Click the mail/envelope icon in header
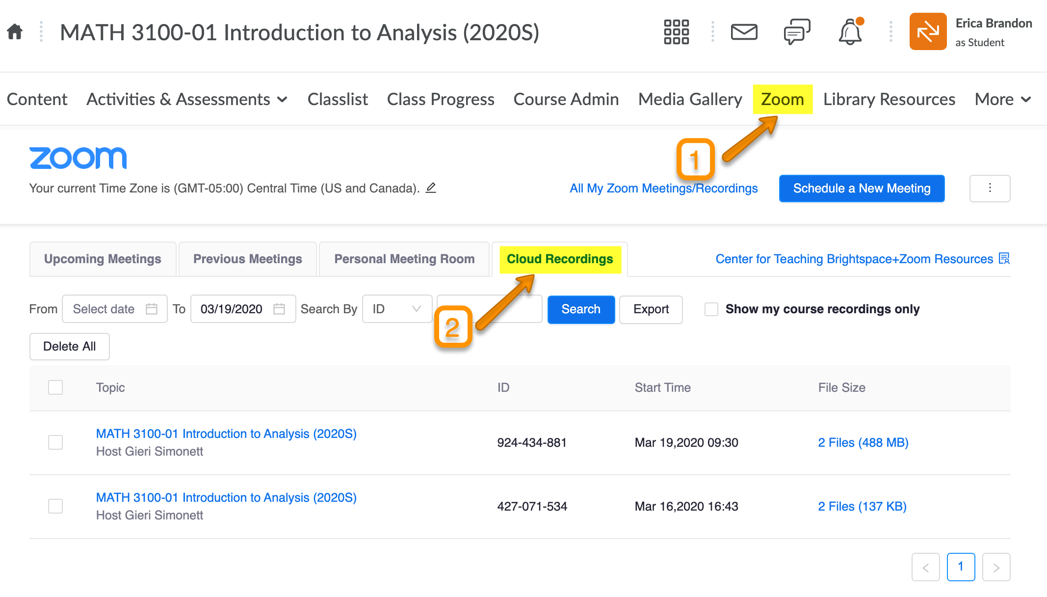Image resolution: width=1047 pixels, height=597 pixels. pyautogui.click(x=743, y=31)
